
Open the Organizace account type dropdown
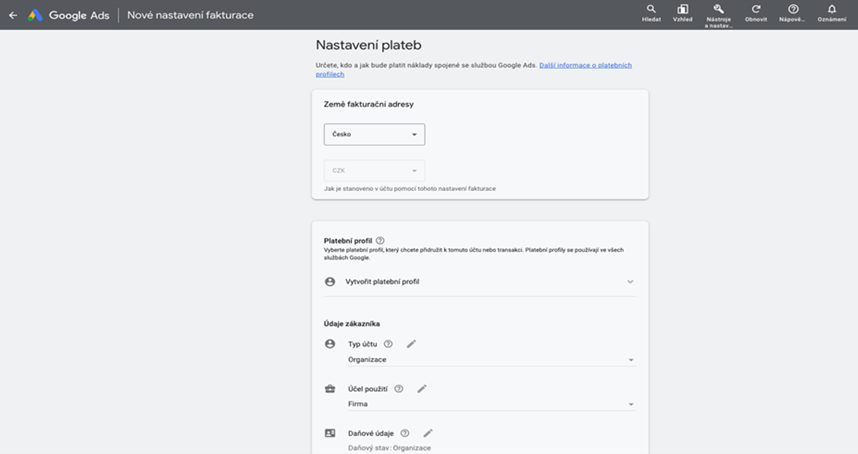click(x=491, y=360)
